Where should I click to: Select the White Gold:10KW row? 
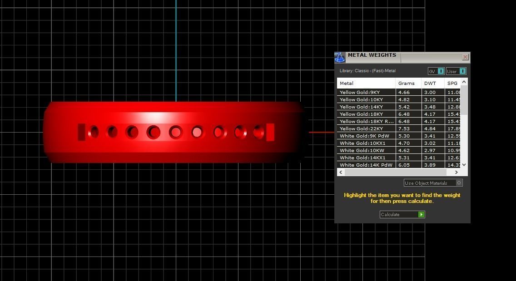399,150
